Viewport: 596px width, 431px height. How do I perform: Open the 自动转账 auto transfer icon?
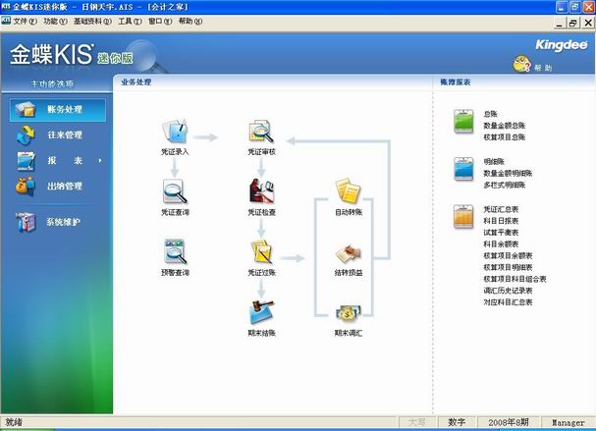(x=349, y=190)
